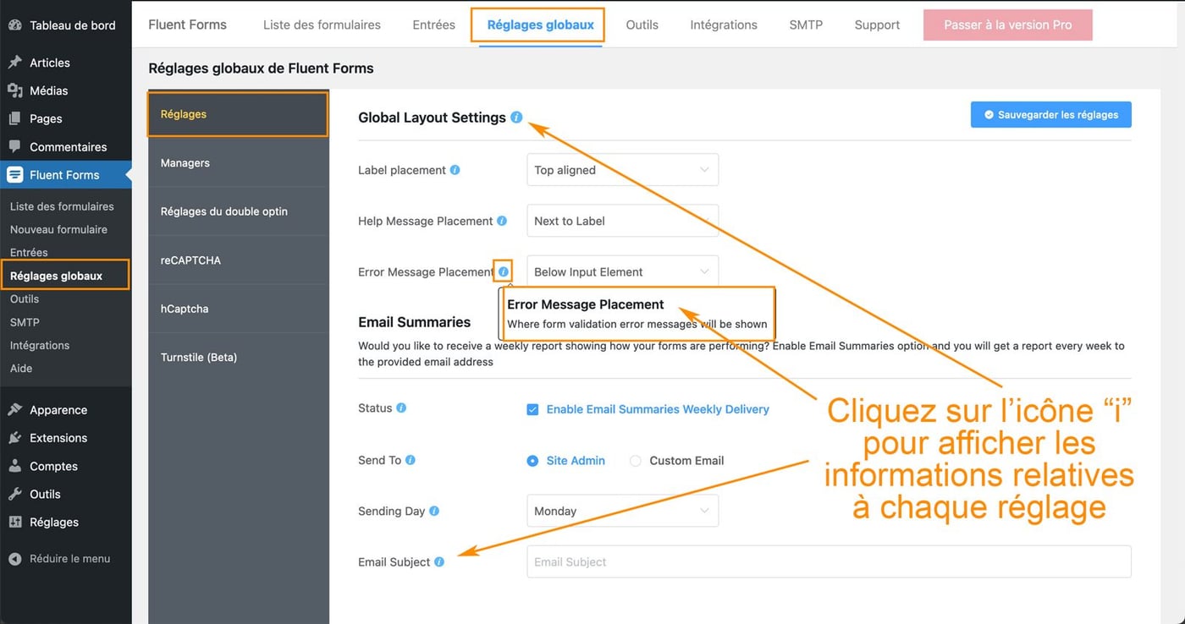
Task: Click info icon beside Sending Day
Action: pyautogui.click(x=434, y=511)
